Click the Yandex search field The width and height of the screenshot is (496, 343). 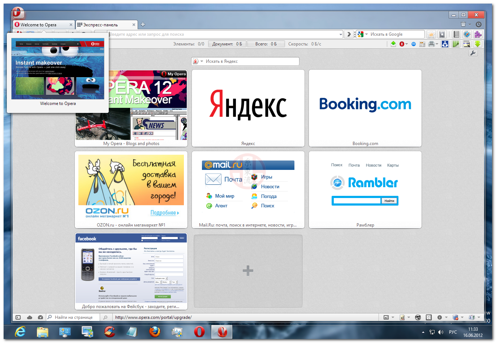point(251,61)
